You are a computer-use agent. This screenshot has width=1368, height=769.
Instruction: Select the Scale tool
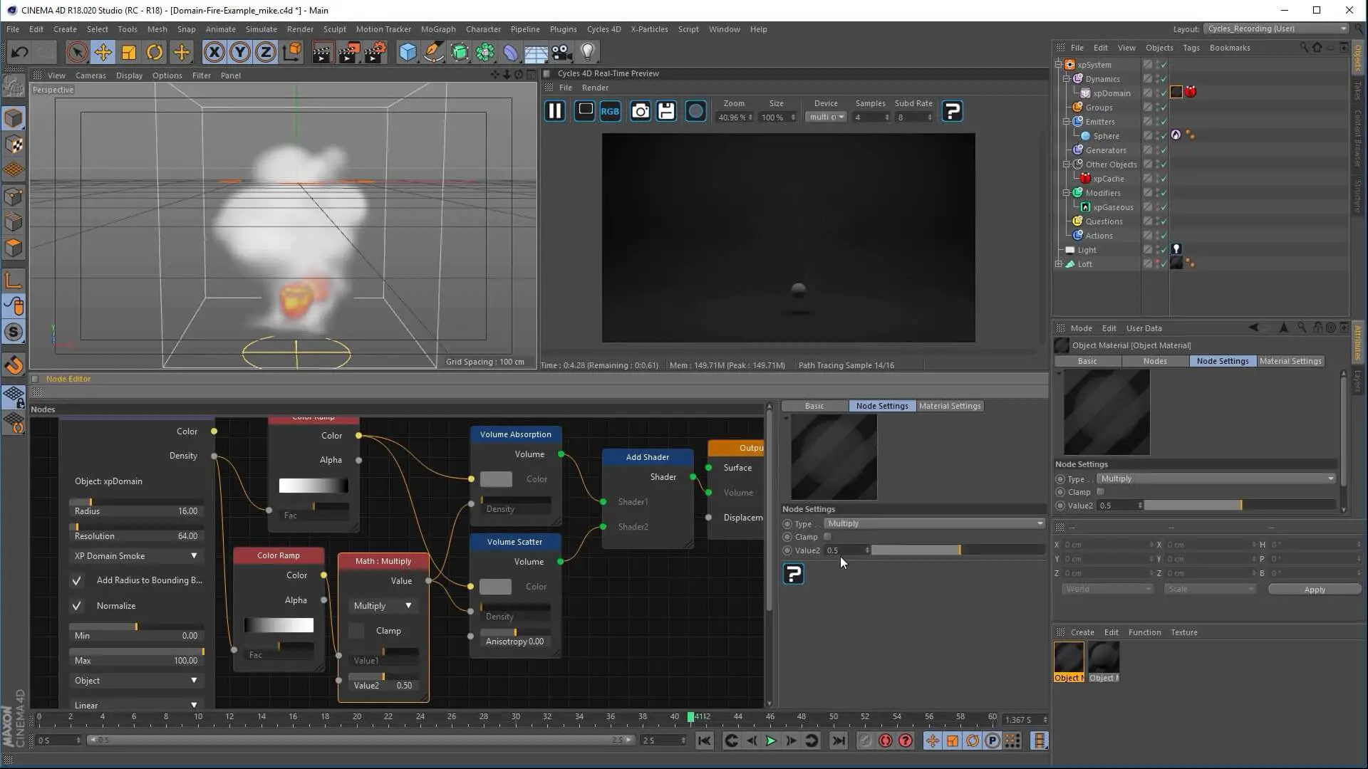[129, 52]
